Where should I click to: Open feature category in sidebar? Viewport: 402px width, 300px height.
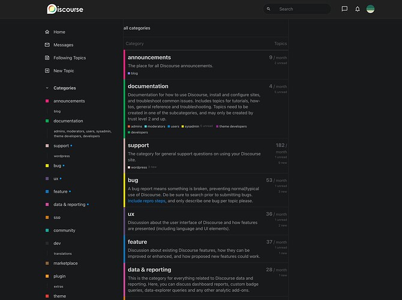point(60,191)
